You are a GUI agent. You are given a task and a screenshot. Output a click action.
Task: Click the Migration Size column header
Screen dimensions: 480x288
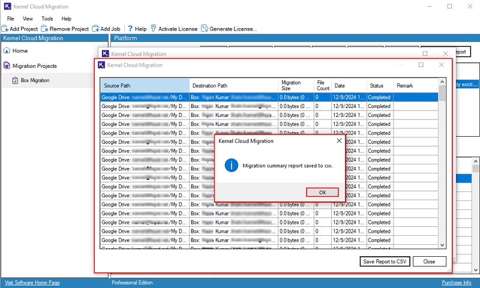296,86
